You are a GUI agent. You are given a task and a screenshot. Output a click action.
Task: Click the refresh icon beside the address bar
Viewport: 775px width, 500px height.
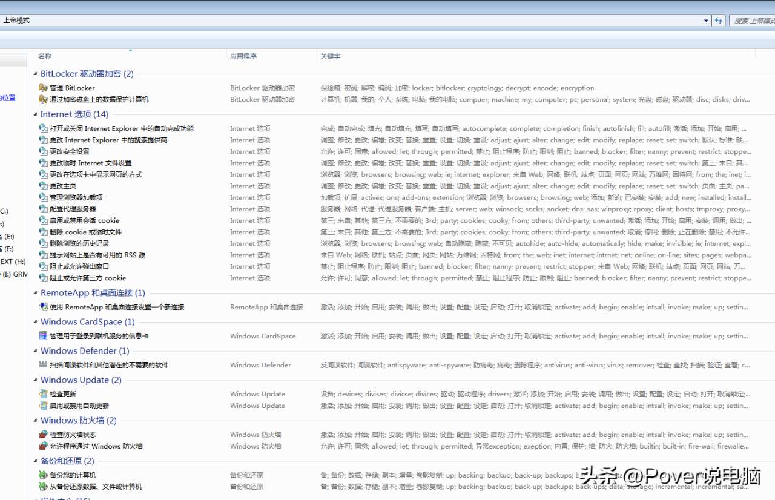[719, 21]
